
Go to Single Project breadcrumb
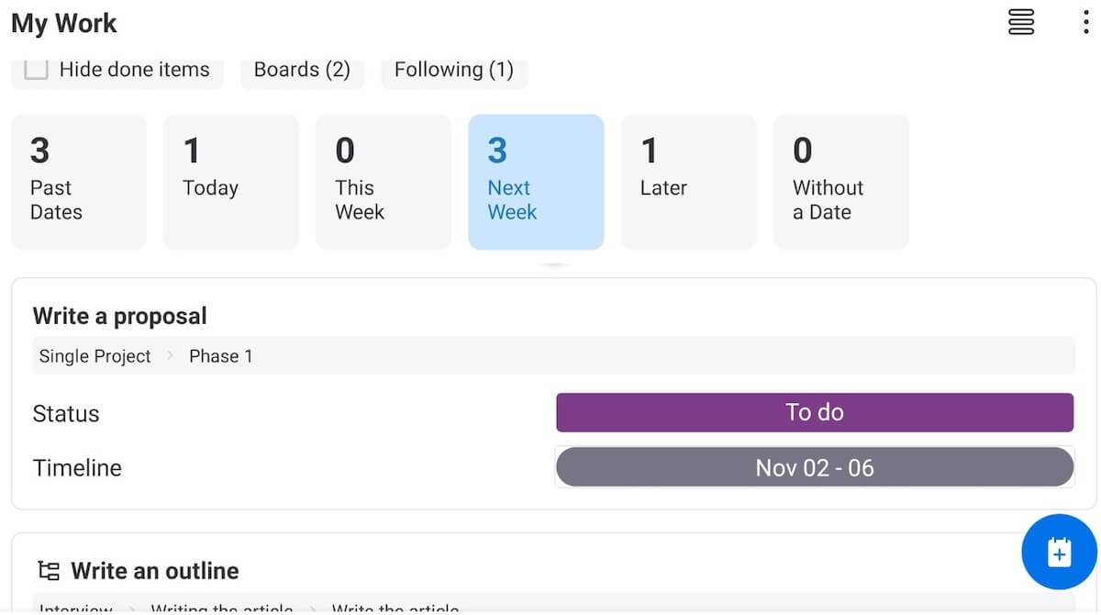click(95, 356)
